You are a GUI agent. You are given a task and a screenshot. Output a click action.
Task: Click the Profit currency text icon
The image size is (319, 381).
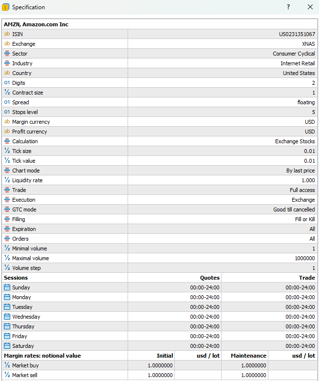click(7, 132)
